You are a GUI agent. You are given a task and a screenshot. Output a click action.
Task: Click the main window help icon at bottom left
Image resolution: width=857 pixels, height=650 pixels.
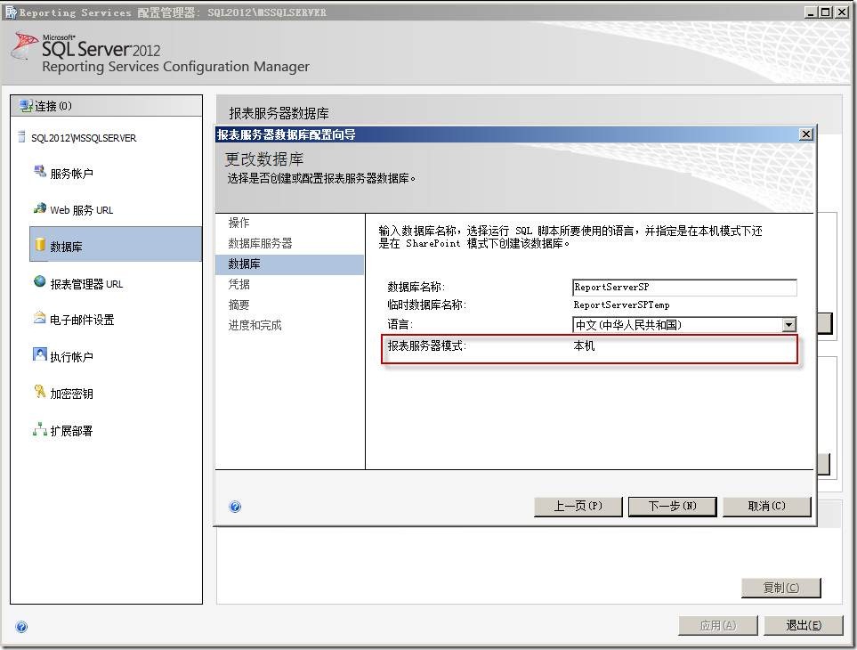tap(22, 627)
